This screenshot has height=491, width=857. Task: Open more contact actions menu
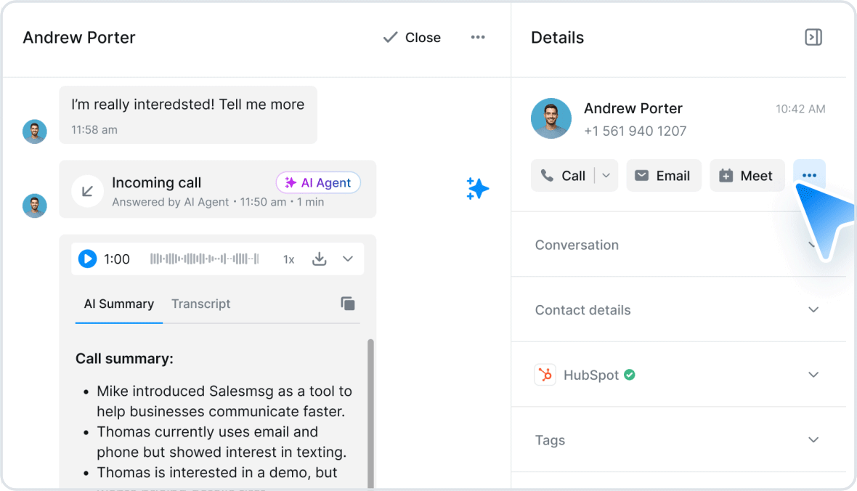[x=810, y=176]
